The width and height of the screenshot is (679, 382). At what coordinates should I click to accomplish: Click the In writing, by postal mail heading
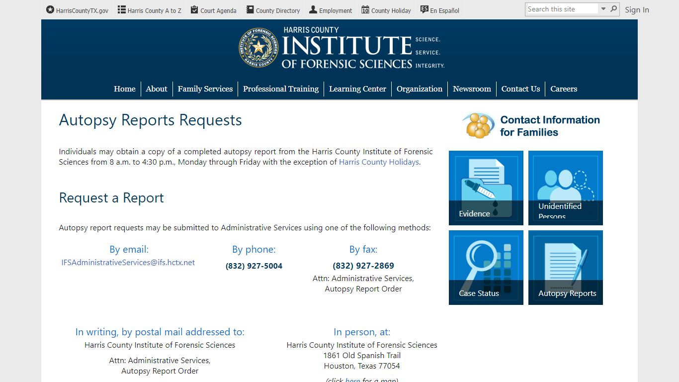pos(160,332)
